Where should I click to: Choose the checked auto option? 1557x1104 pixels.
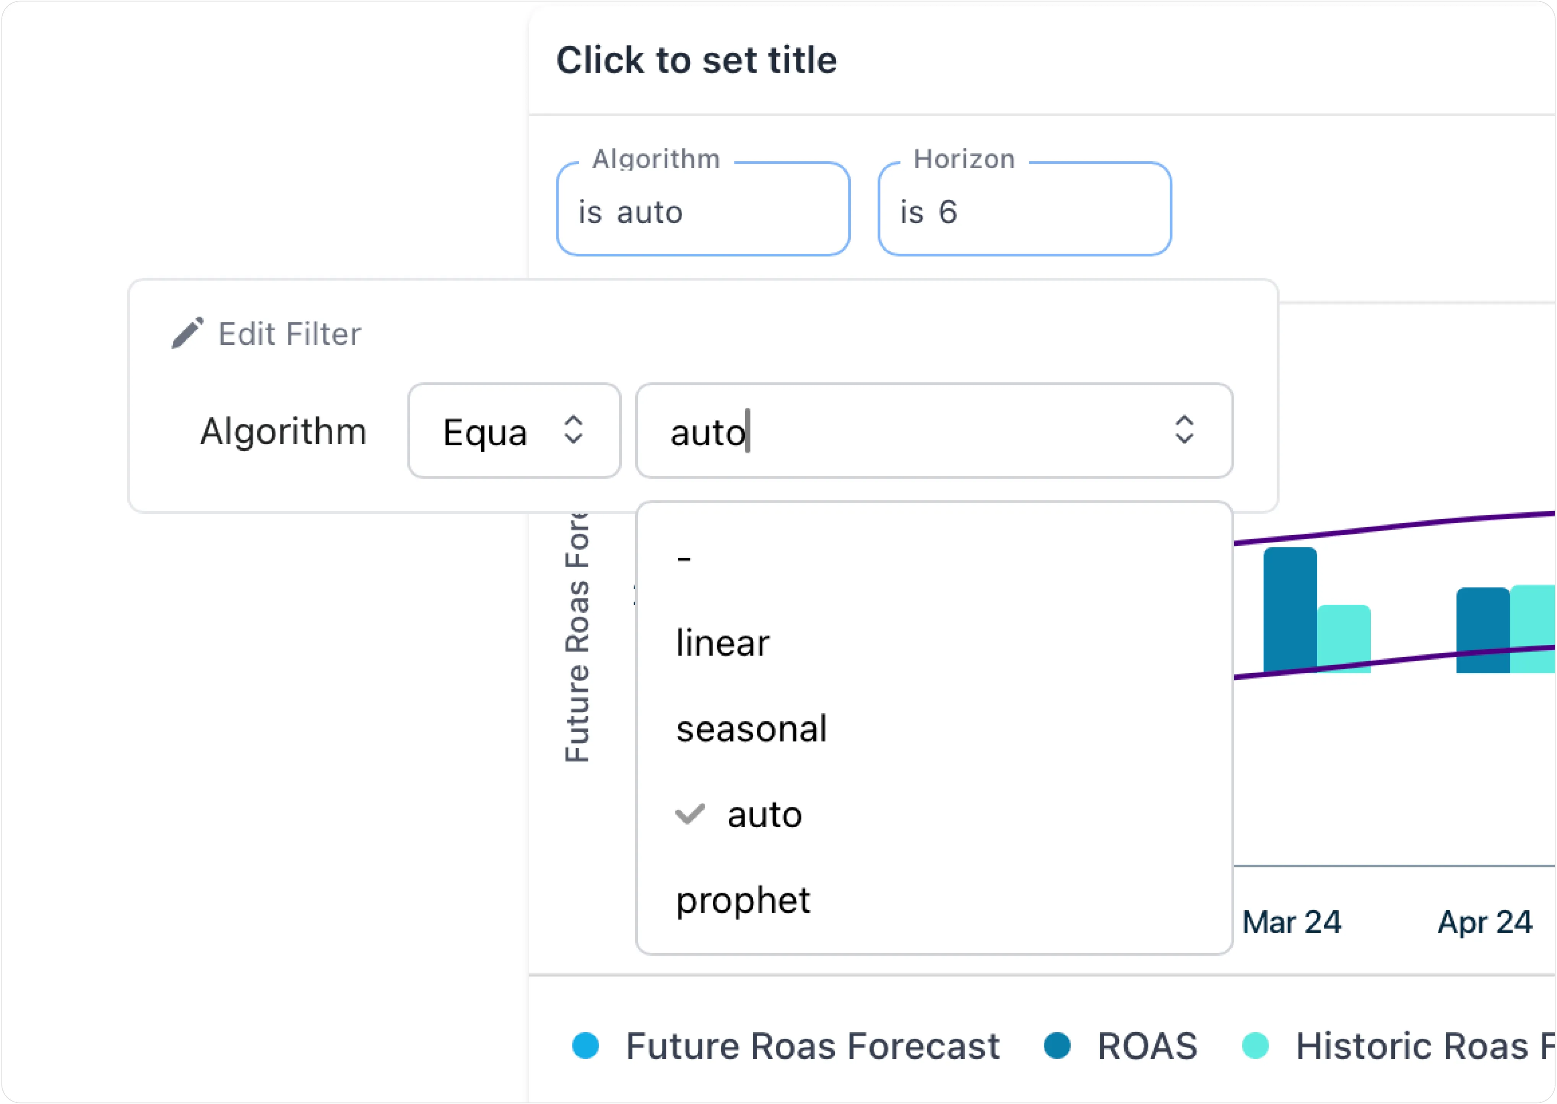pyautogui.click(x=764, y=814)
